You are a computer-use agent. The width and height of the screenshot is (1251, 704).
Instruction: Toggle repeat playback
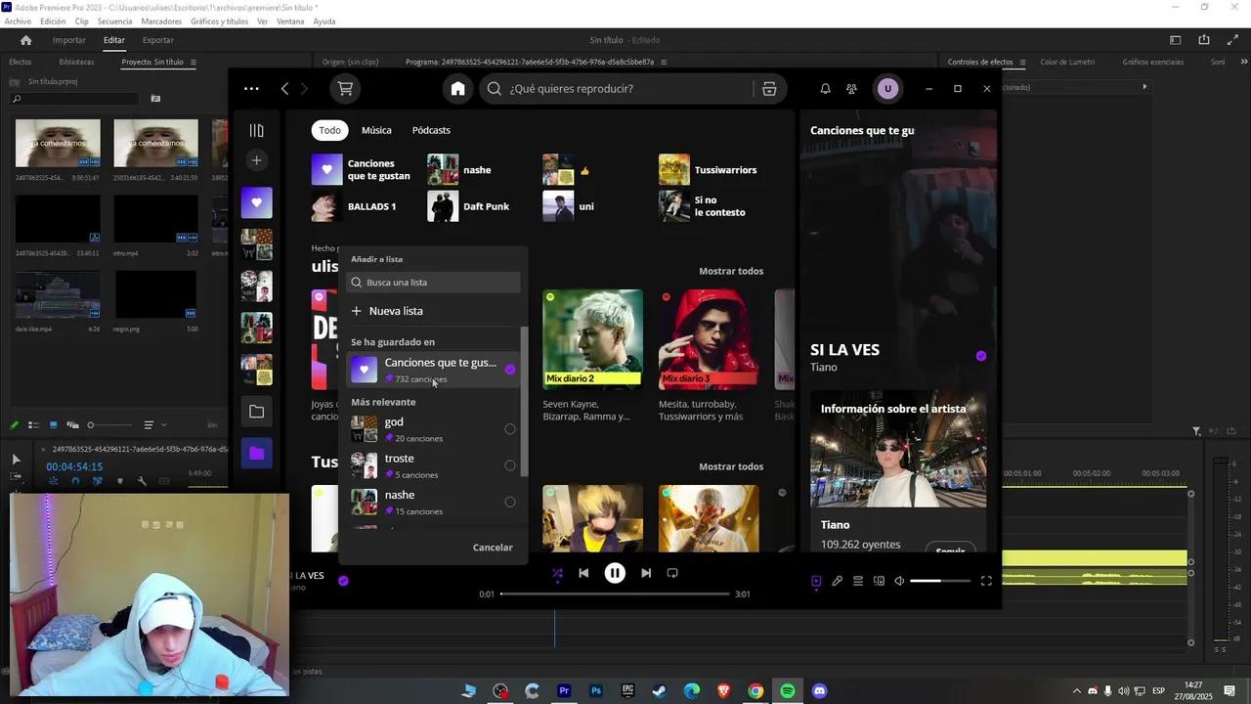pos(672,573)
